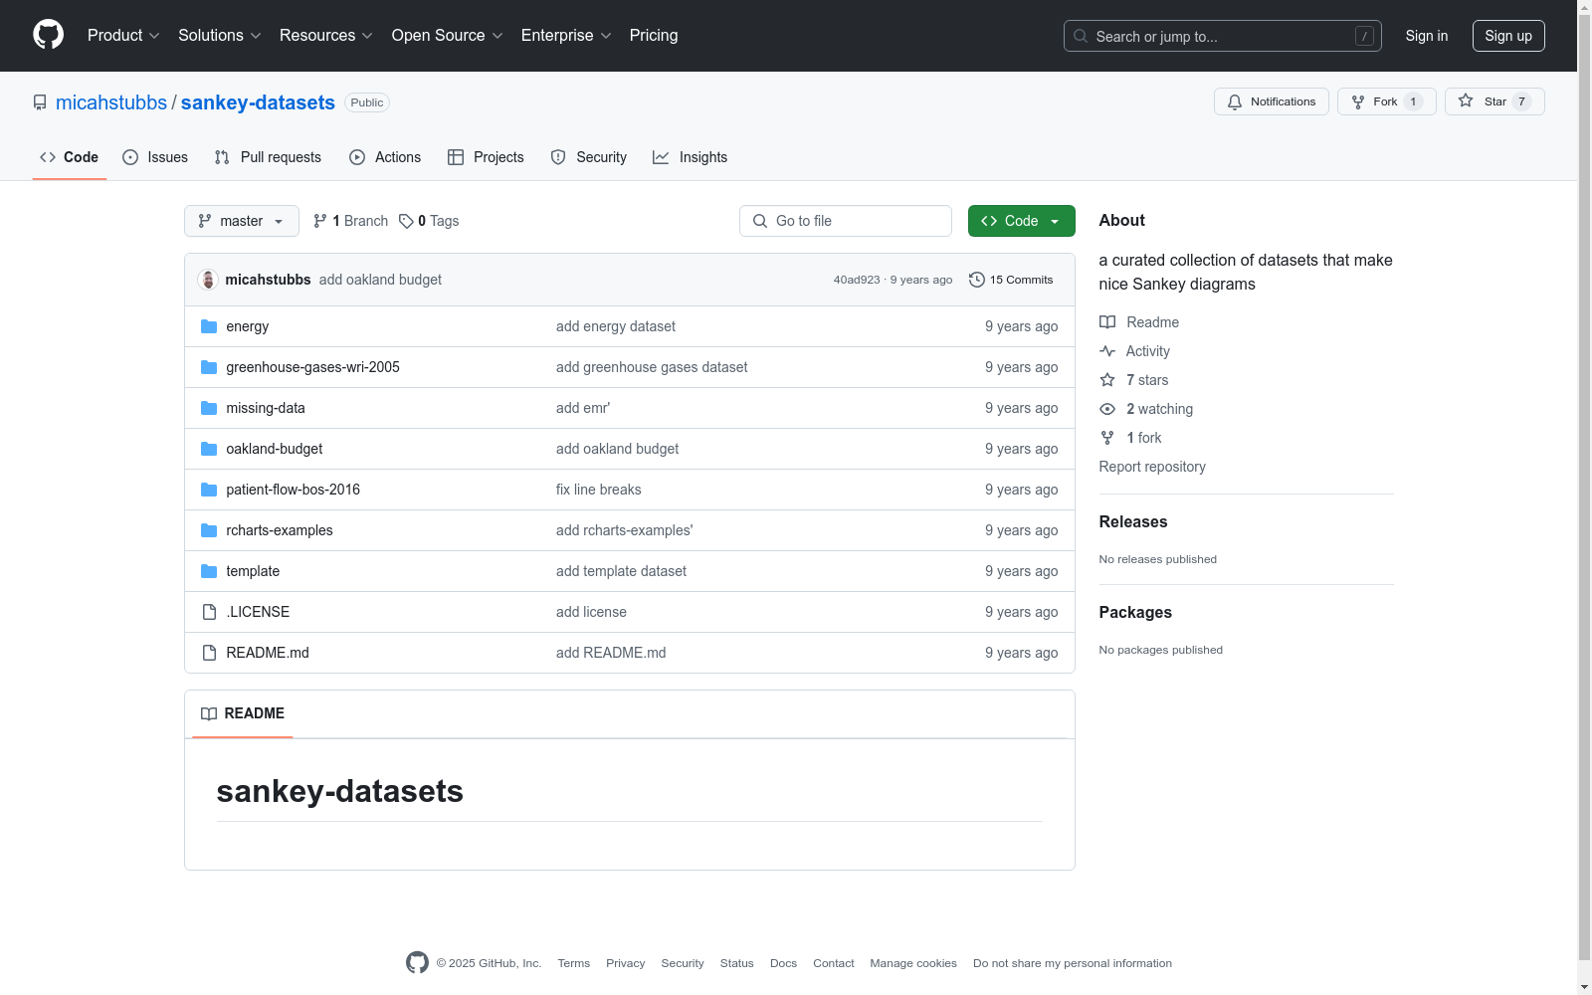Click the Go to file search box

(846, 221)
